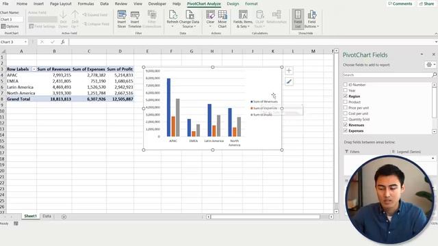Open the PivotChart Fields pane options arrow
Viewport: 438px width, 246px height.
[422, 55]
